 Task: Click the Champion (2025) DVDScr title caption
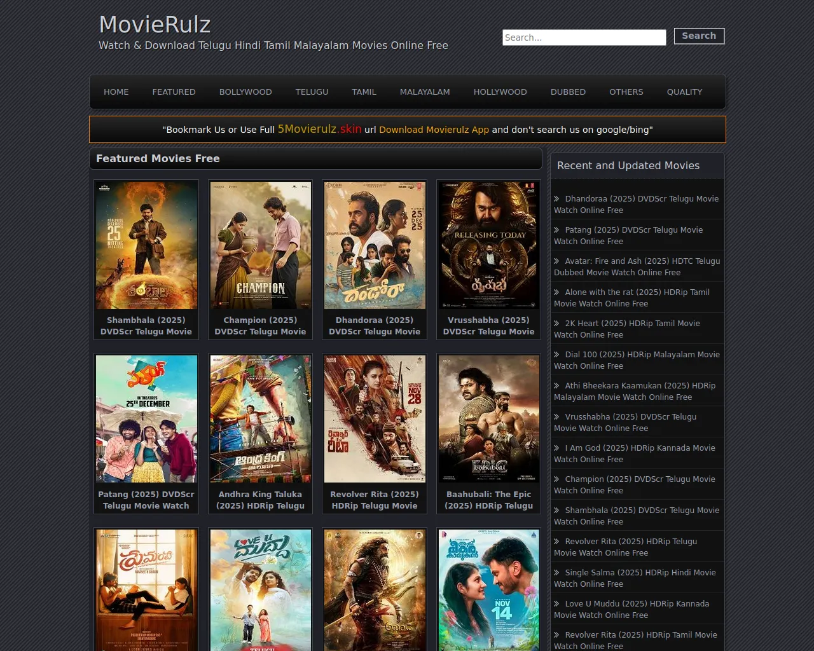tap(260, 325)
